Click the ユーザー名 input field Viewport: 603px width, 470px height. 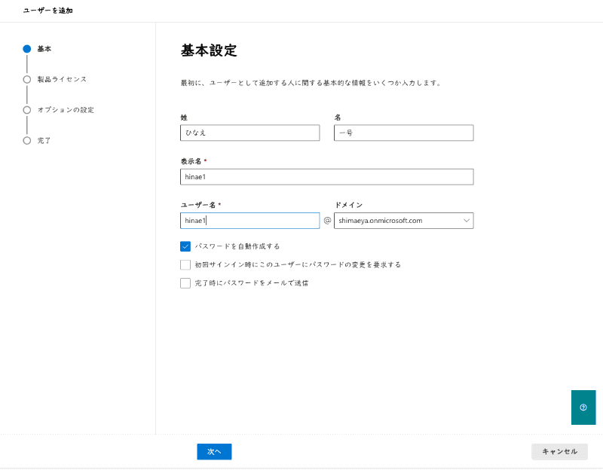pos(249,221)
